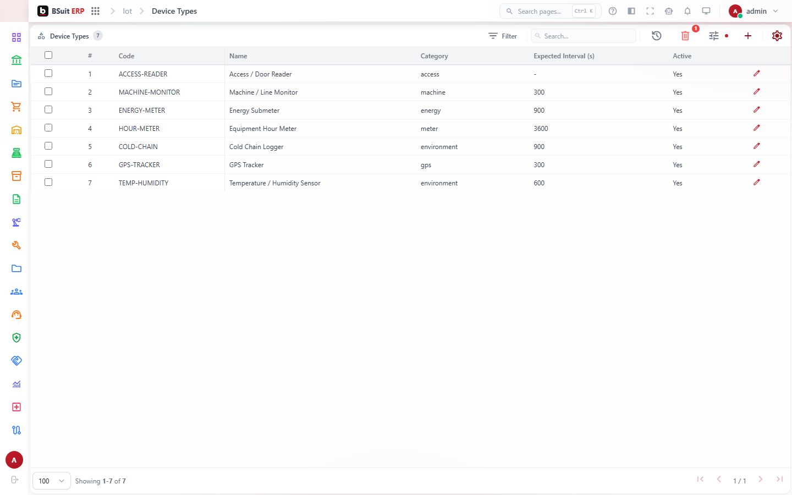The width and height of the screenshot is (792, 495).
Task: Edit the ENERGY-METER row
Action: pyautogui.click(x=757, y=110)
